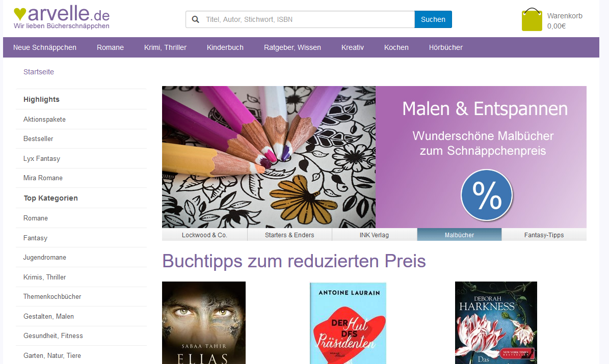Click the Deborah Harkness book cover
This screenshot has width=609, height=364.
(x=496, y=323)
